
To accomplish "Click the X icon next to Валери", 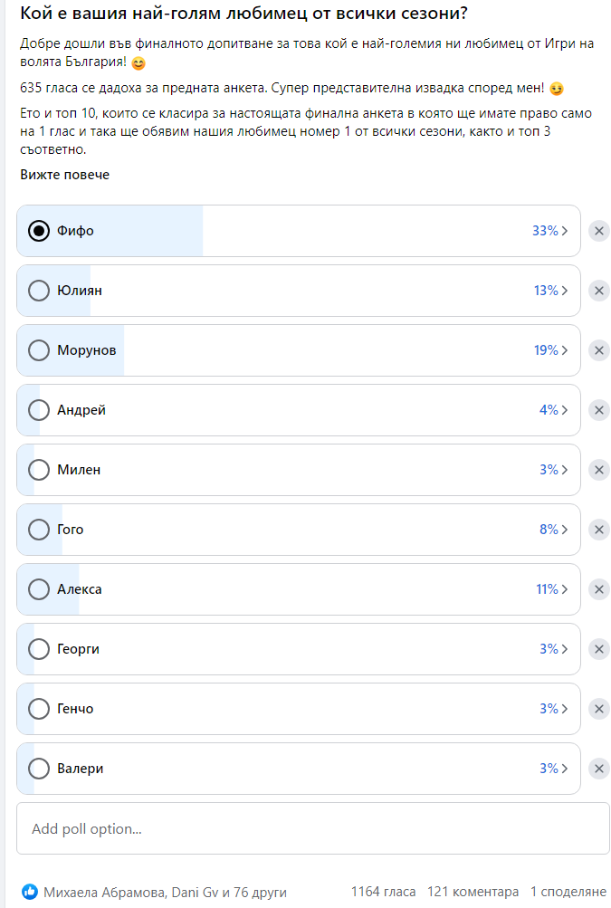I will [x=599, y=769].
